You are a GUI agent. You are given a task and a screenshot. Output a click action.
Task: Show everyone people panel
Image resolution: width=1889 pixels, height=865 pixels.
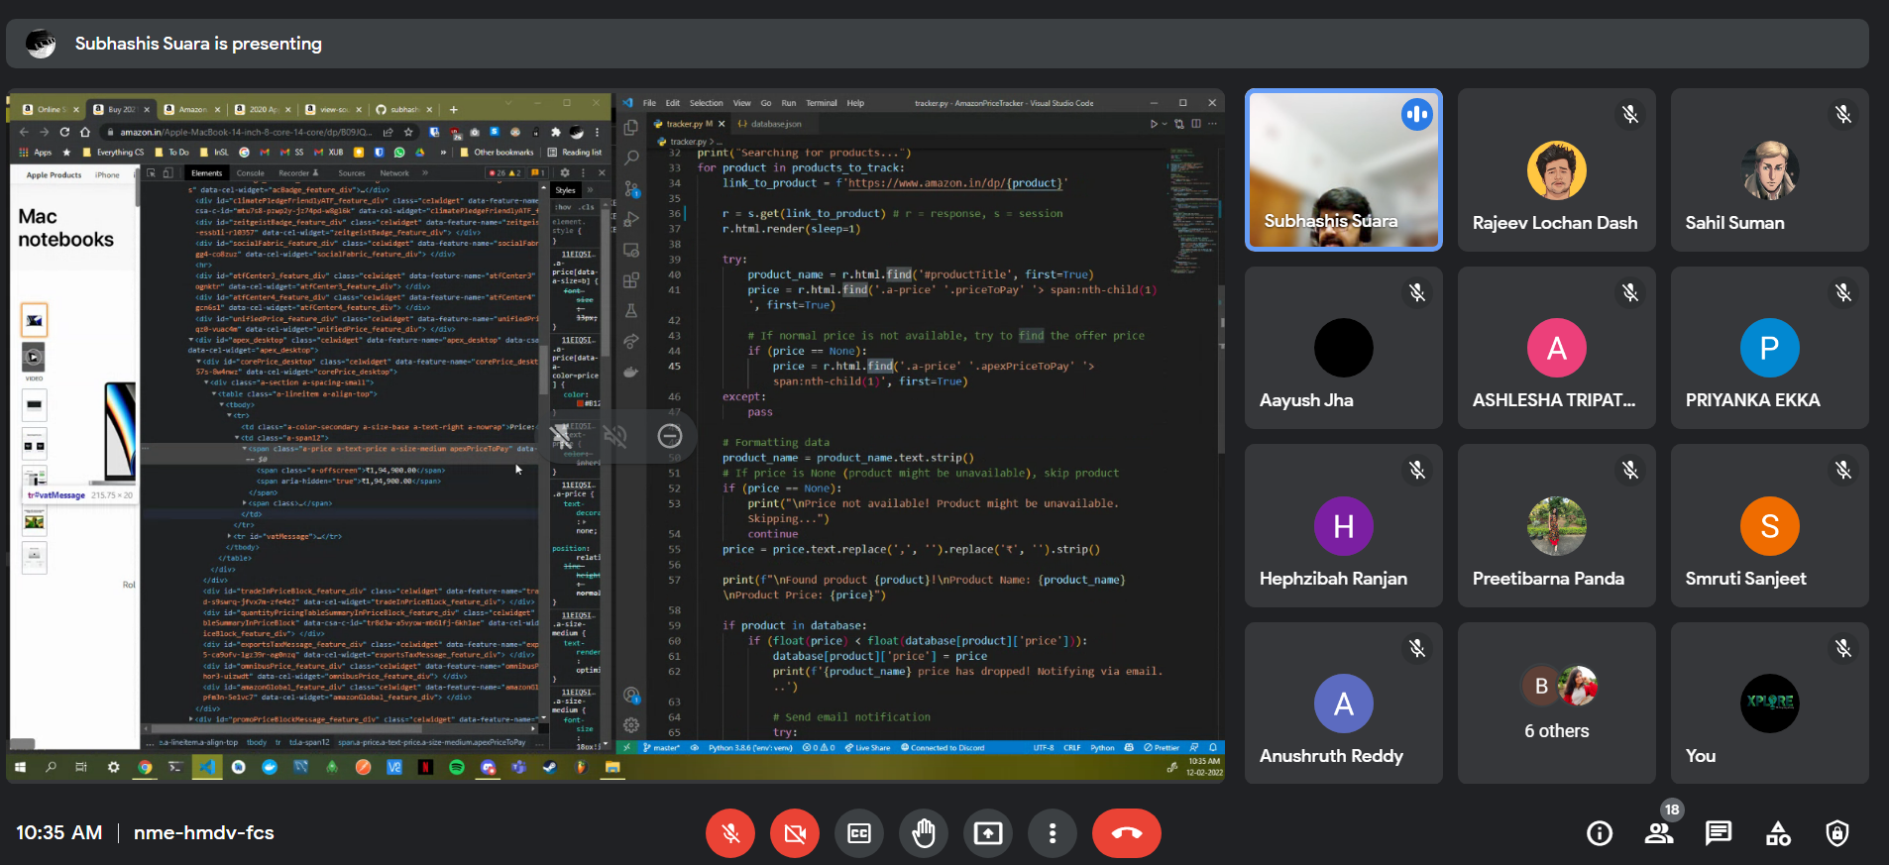[x=1659, y=833]
